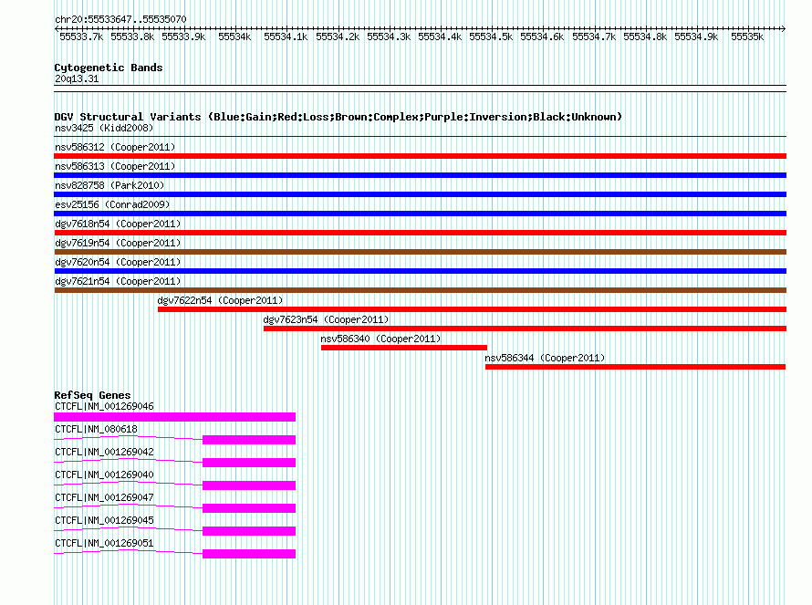Select the CTCFL NM_001269046 magenta exon bar

click(x=174, y=417)
